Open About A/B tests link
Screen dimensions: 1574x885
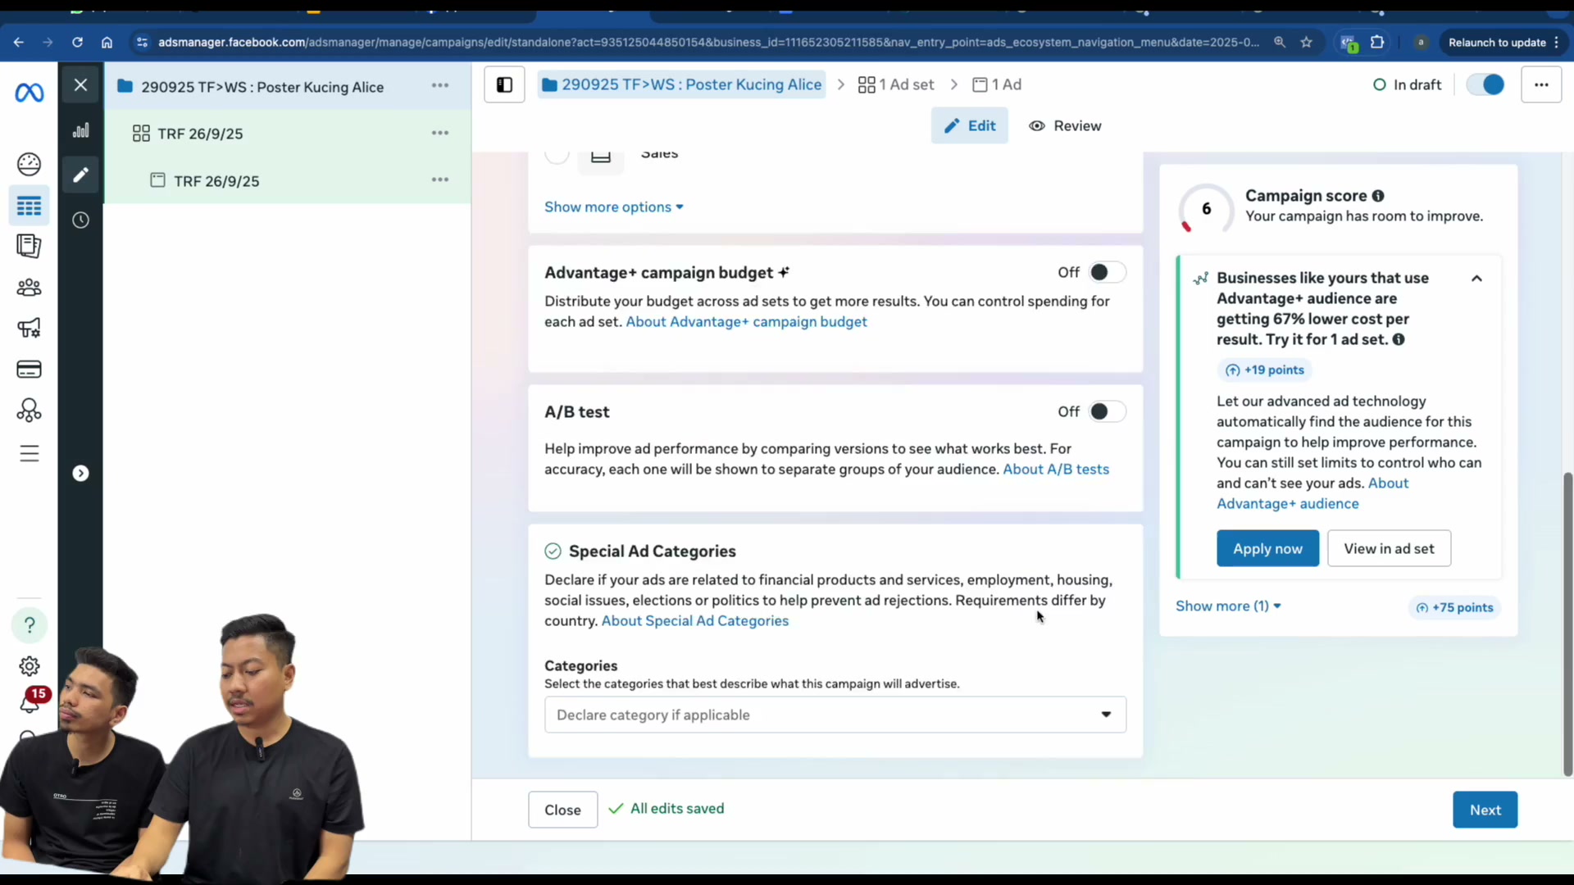(x=1056, y=470)
